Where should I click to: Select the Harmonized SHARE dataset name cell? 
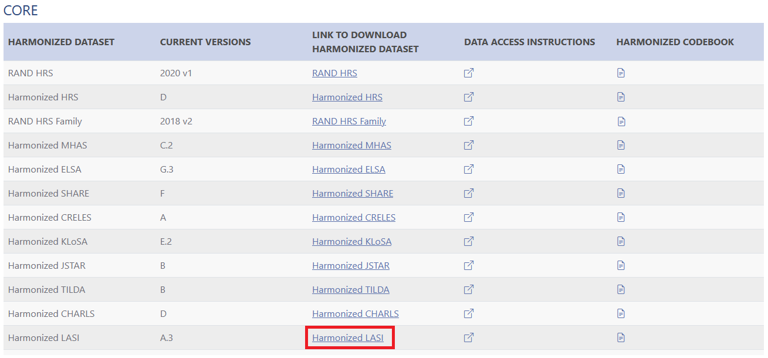pyautogui.click(x=49, y=194)
